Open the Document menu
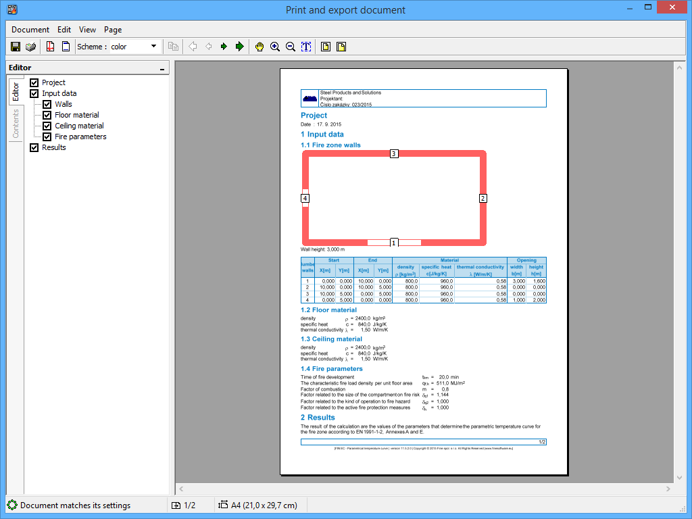Viewport: 692px width, 519px height. (30, 30)
